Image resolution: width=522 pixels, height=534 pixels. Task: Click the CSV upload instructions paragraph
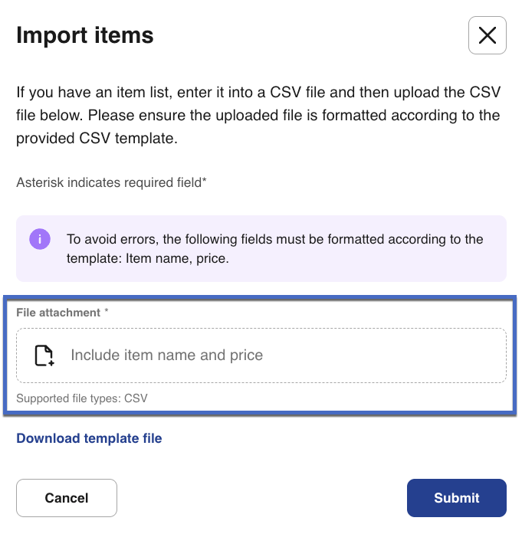258,116
